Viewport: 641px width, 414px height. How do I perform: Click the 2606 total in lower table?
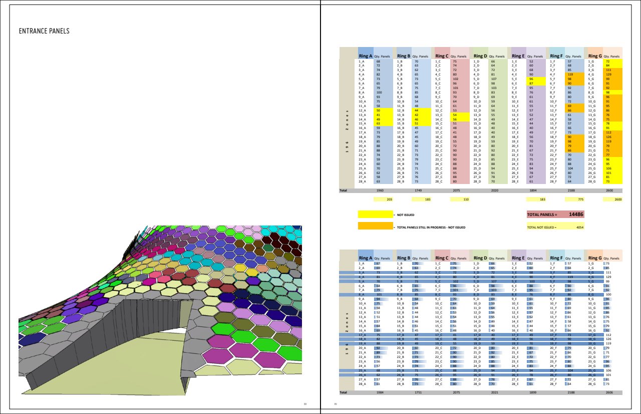(x=608, y=392)
